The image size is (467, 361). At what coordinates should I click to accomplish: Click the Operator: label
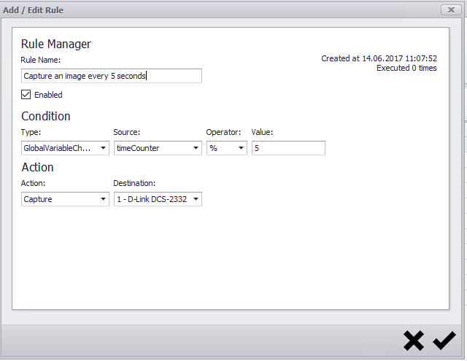[223, 132]
